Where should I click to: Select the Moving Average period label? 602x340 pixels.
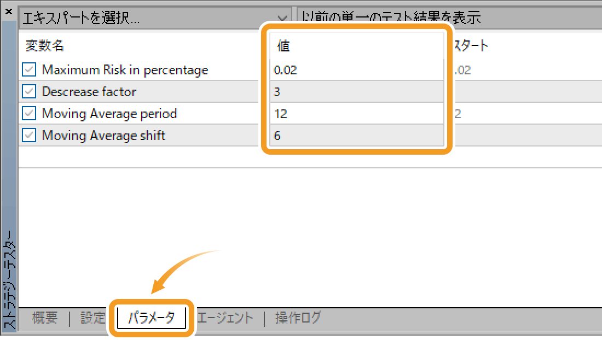109,114
